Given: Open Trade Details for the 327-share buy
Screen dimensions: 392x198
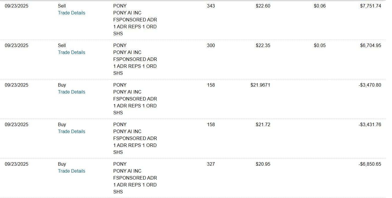Looking at the screenshot, I should pos(71,171).
